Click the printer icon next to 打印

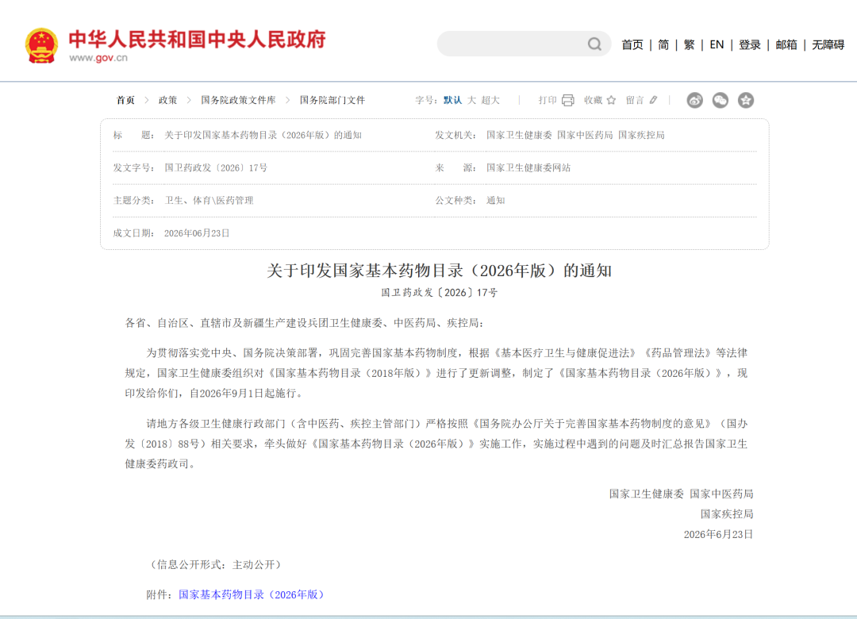point(568,100)
